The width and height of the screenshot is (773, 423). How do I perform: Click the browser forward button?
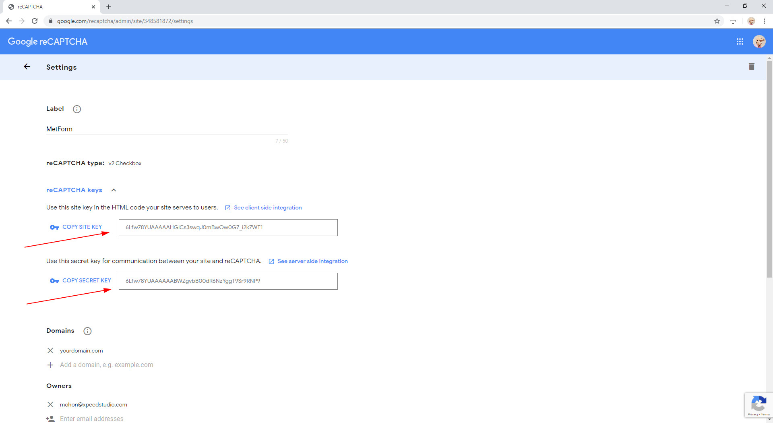22,21
